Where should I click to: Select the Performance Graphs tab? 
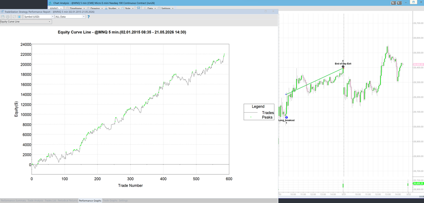(x=90, y=201)
